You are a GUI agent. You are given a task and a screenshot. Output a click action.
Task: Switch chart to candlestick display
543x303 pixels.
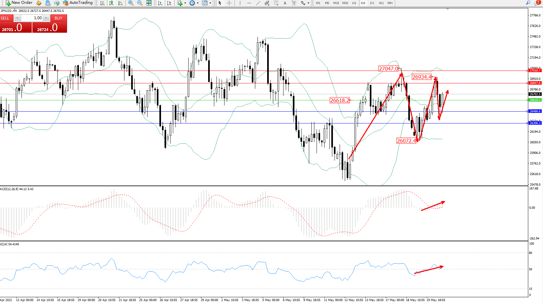(x=111, y=3)
